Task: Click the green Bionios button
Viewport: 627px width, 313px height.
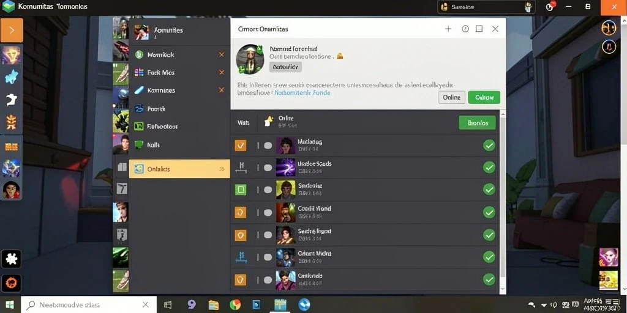Action: [x=477, y=123]
